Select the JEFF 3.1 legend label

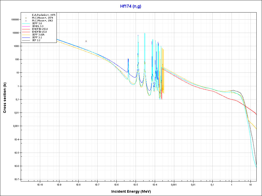(x=37, y=38)
